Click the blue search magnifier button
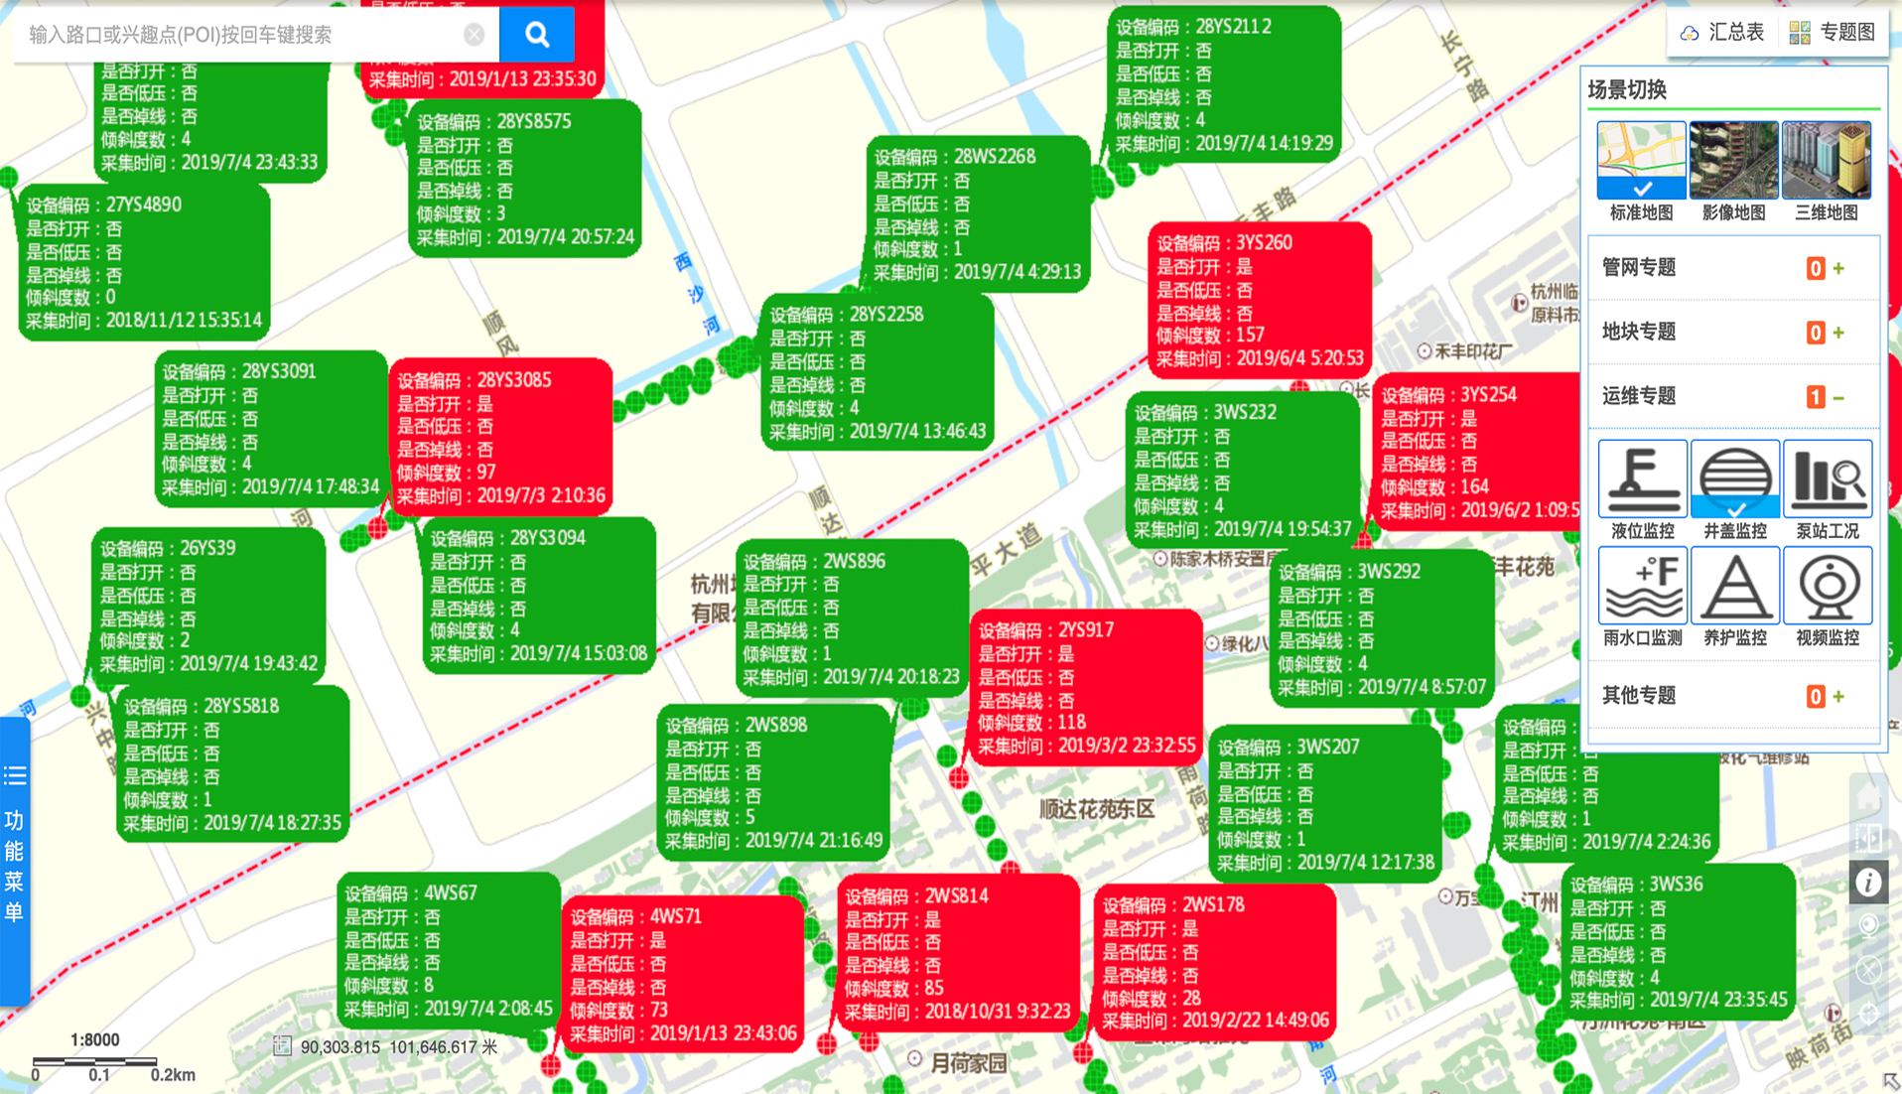 click(537, 35)
